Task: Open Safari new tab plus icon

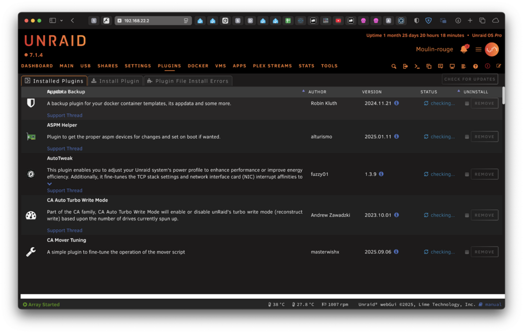Action: (470, 21)
